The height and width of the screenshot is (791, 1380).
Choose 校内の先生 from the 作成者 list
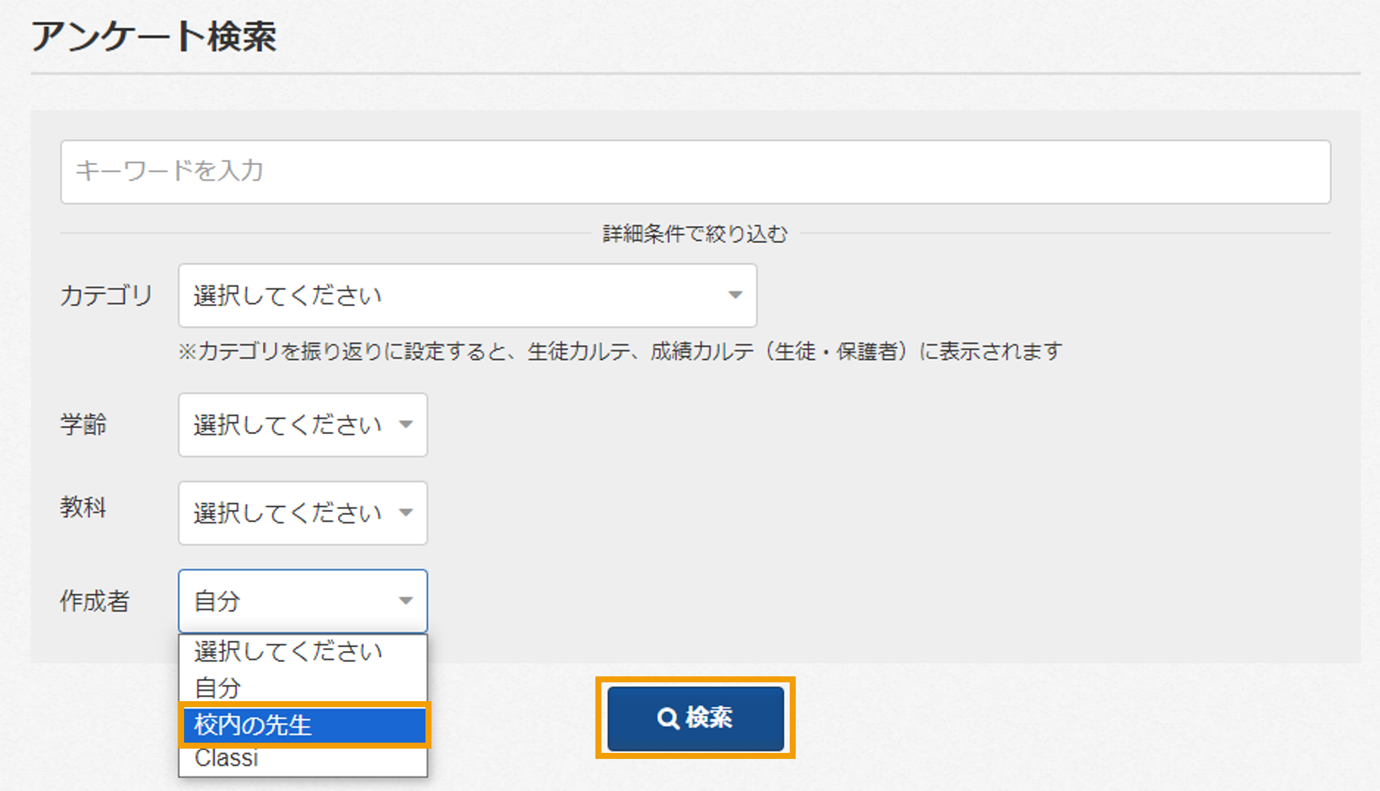click(x=304, y=725)
